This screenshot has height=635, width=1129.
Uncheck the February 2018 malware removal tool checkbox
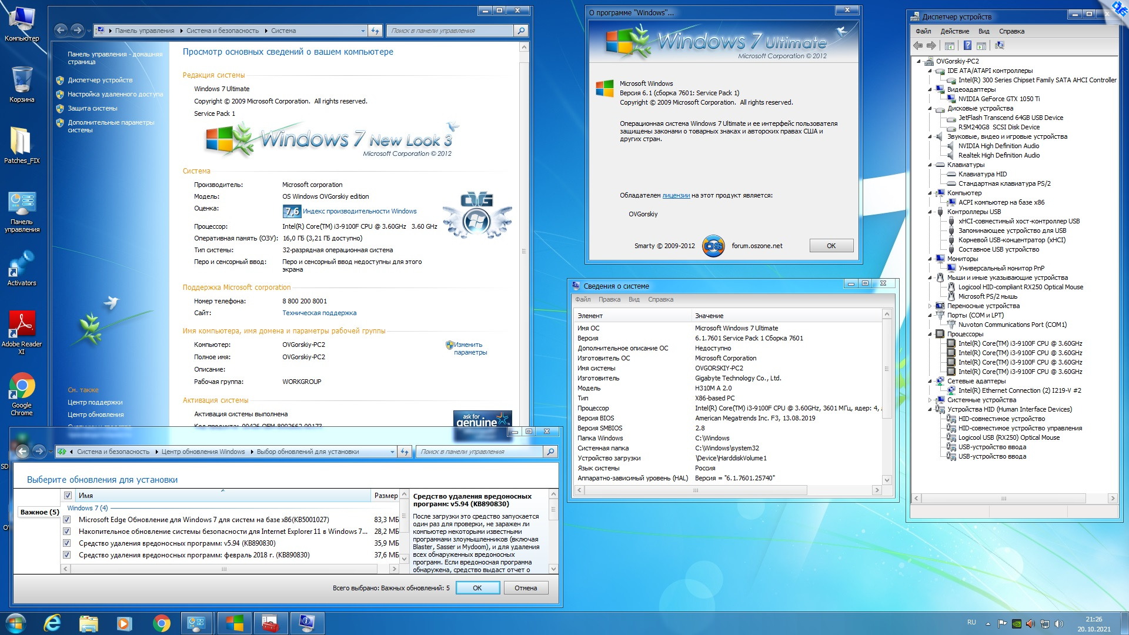tap(67, 555)
